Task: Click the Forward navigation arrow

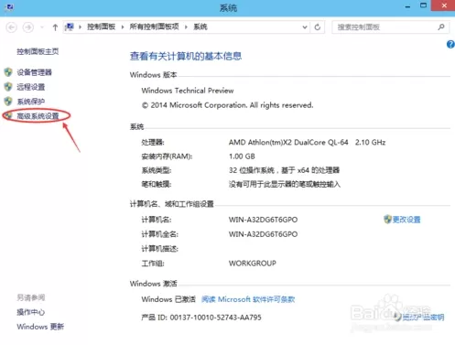Action: tap(28, 27)
